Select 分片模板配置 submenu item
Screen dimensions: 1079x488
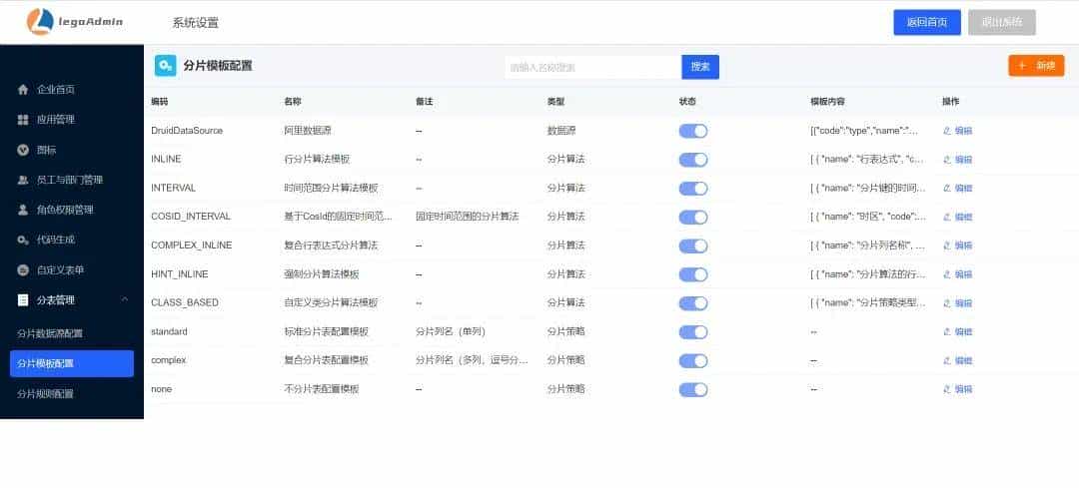pos(72,363)
